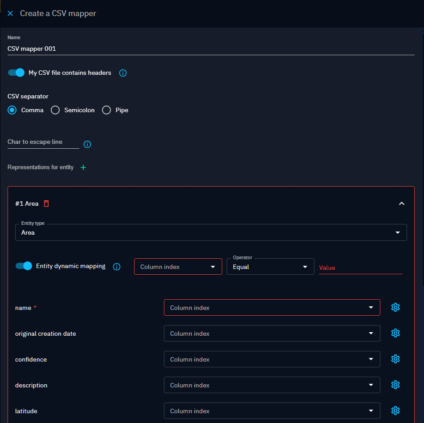Click info icon next to CSV headers toggle
This screenshot has height=423, width=424.
click(x=123, y=73)
